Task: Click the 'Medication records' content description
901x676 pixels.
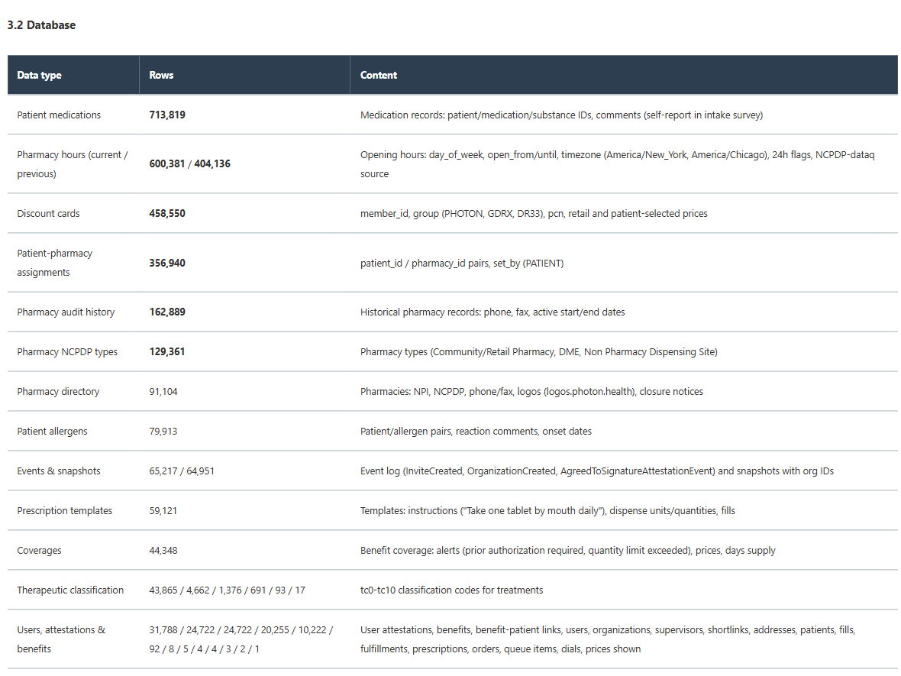Action: coord(561,115)
